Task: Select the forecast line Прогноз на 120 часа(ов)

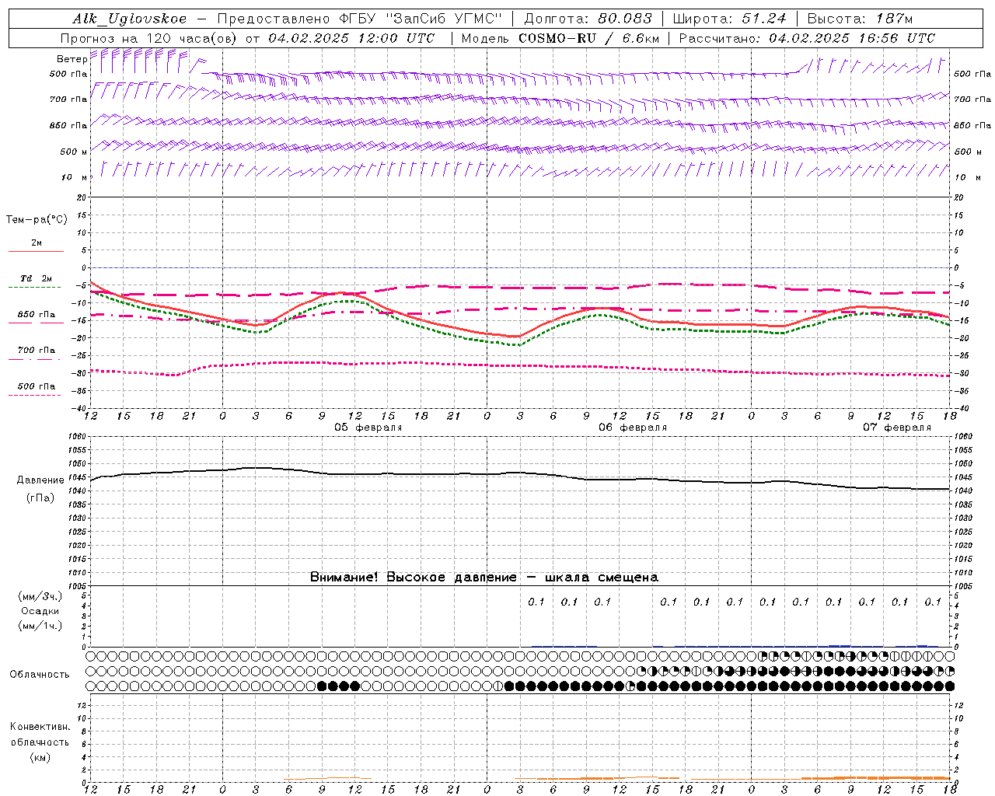Action: coord(149,38)
